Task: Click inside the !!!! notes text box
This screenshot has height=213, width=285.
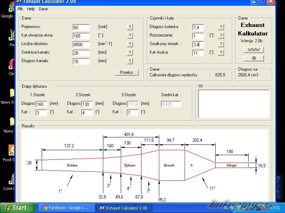Action: click(x=234, y=104)
